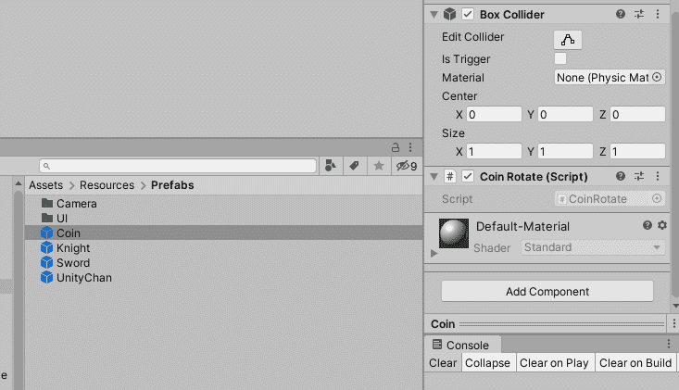This screenshot has height=390, width=679.
Task: Click the Box Collider component cube icon
Action: pyautogui.click(x=449, y=14)
